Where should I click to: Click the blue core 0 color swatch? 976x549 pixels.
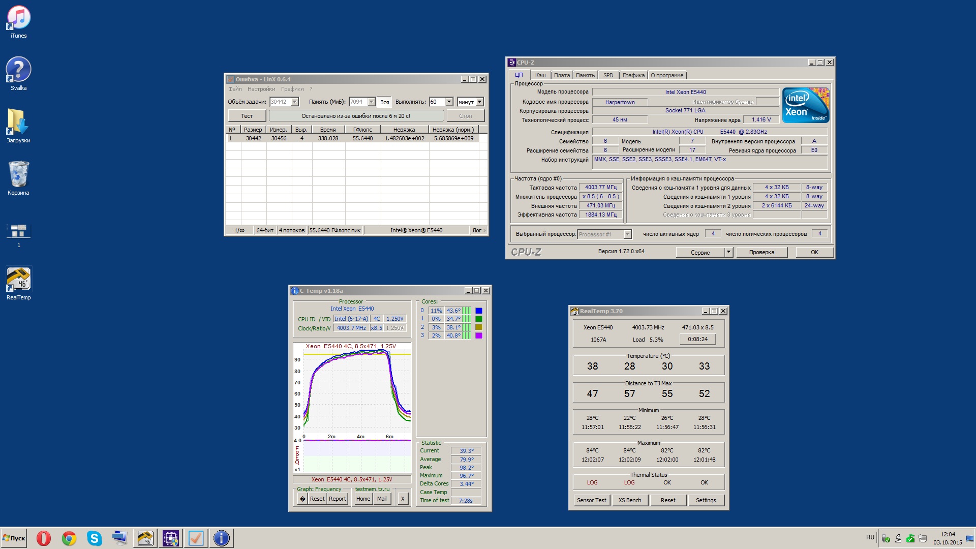[x=478, y=311]
